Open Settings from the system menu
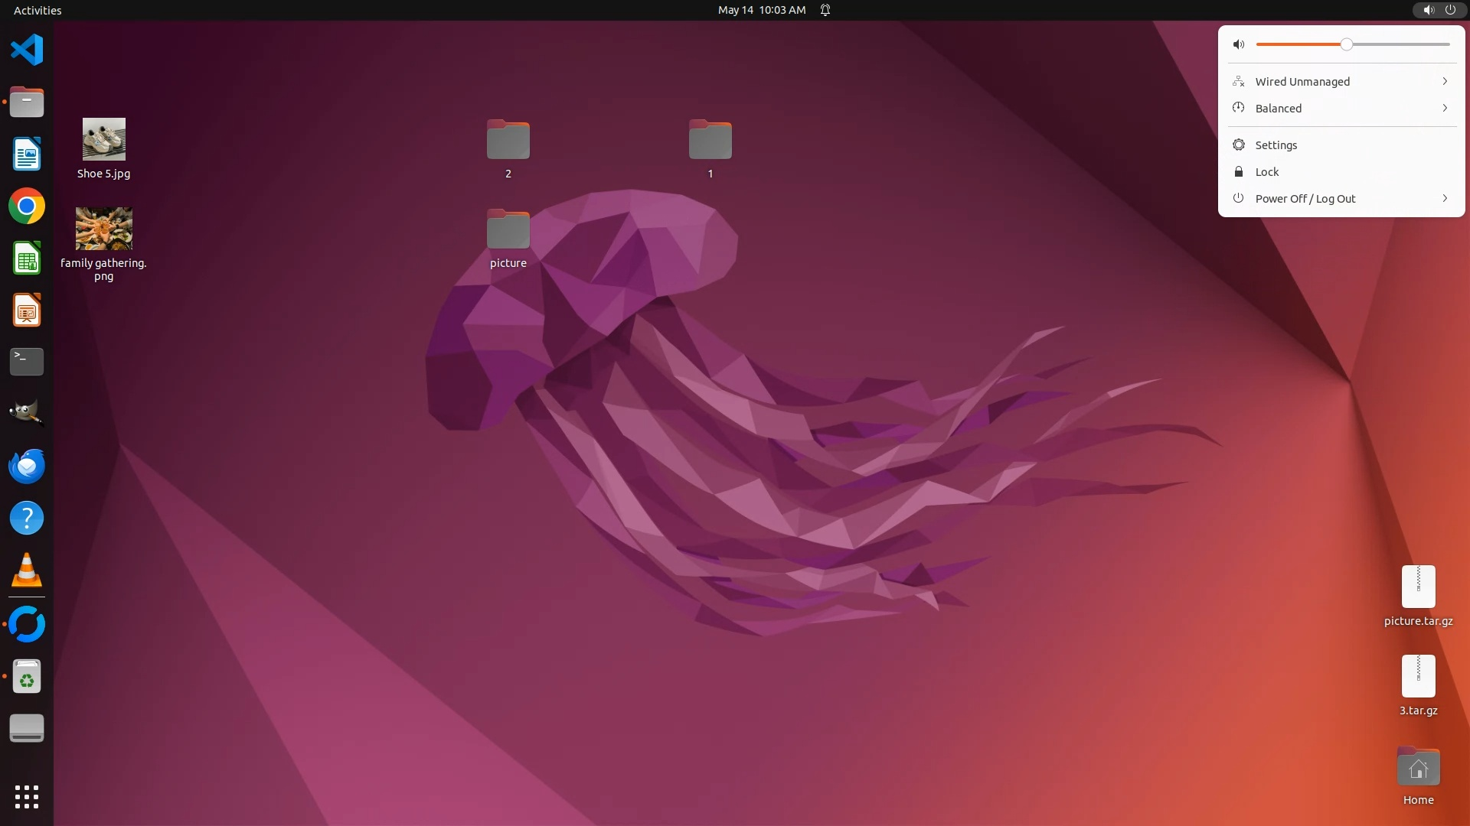This screenshot has width=1470, height=826. pyautogui.click(x=1276, y=145)
